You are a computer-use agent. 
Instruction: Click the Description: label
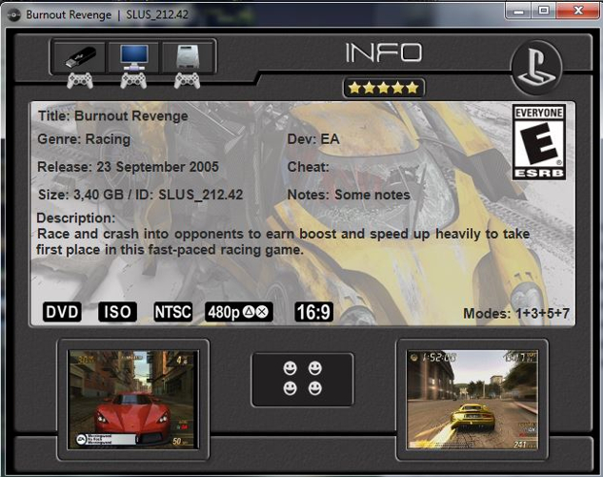76,218
